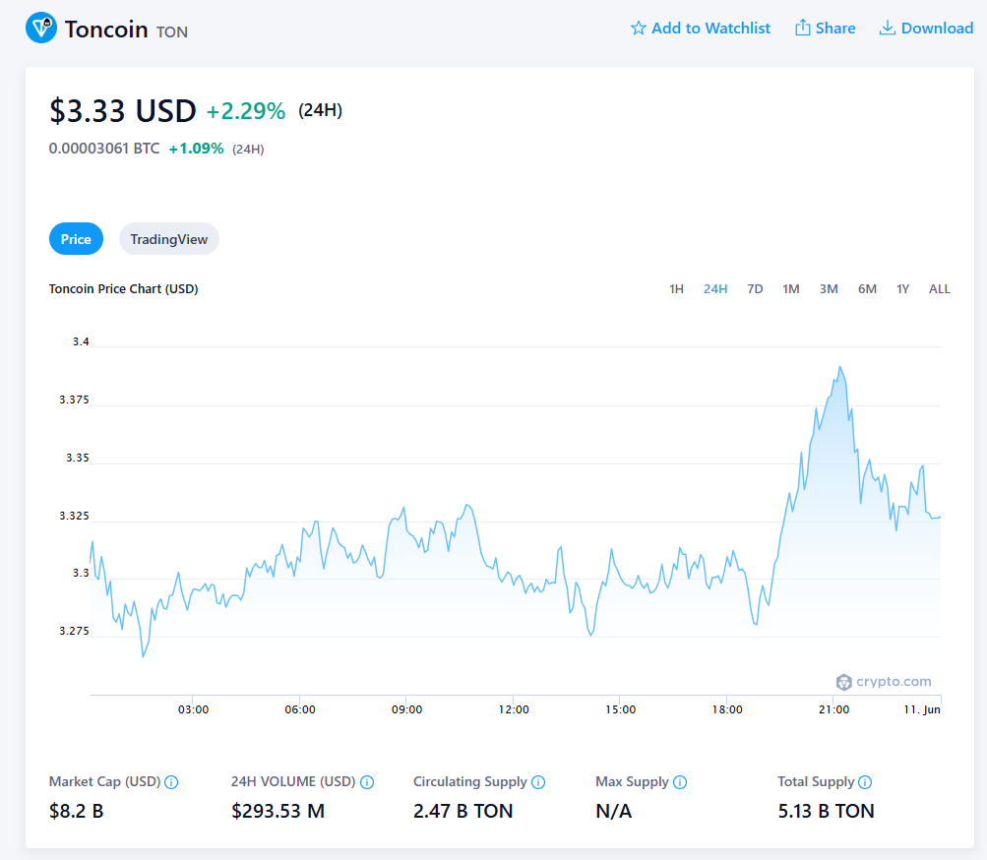
Task: Click the 0.00003061 BTC value
Action: (104, 149)
